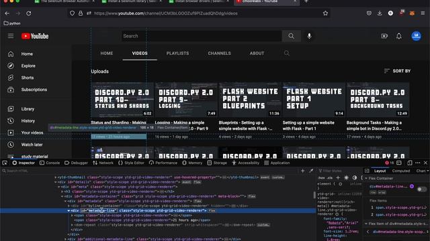Toggle flex badge on metadata-line node

click(212, 211)
